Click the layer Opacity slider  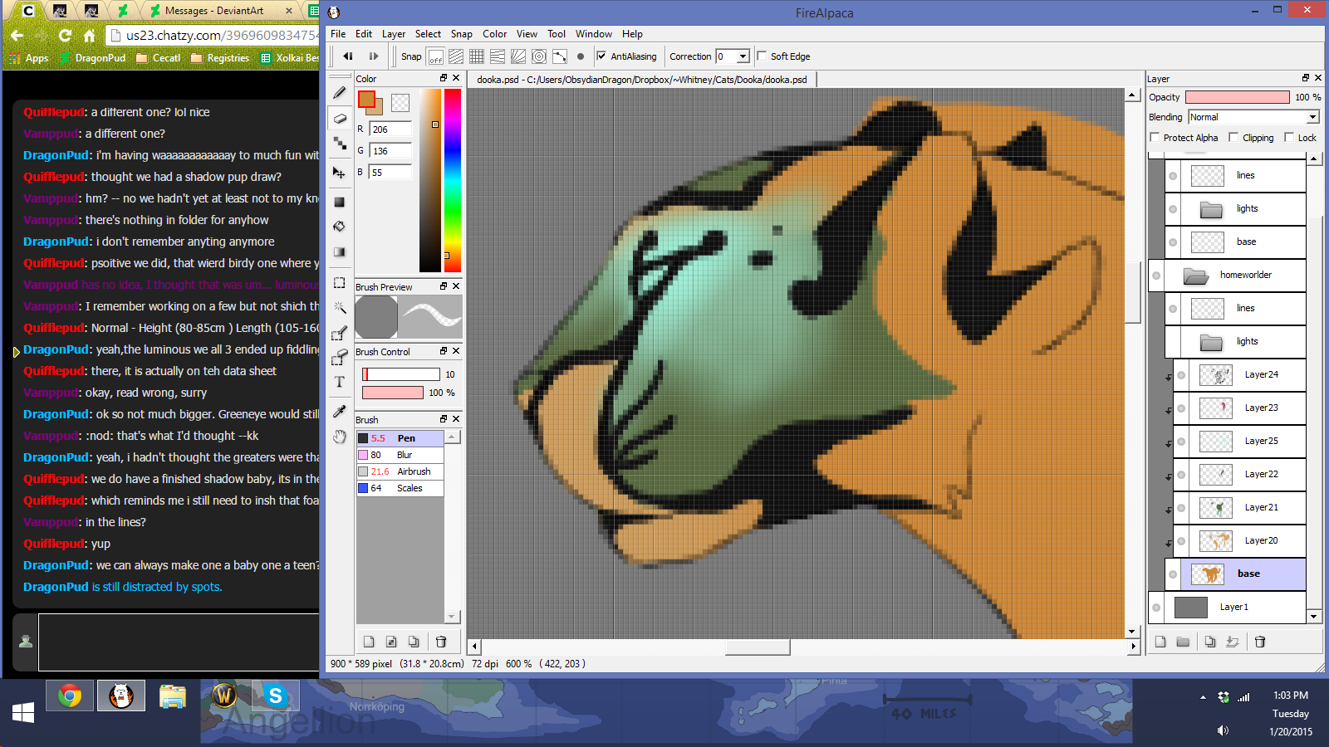pos(1238,97)
